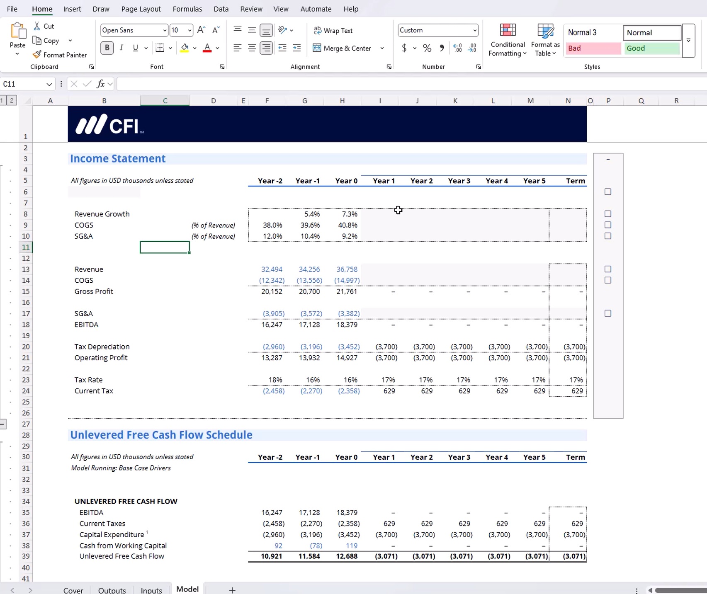The image size is (707, 594).
Task: Click the Cut scissors icon
Action: [37, 26]
